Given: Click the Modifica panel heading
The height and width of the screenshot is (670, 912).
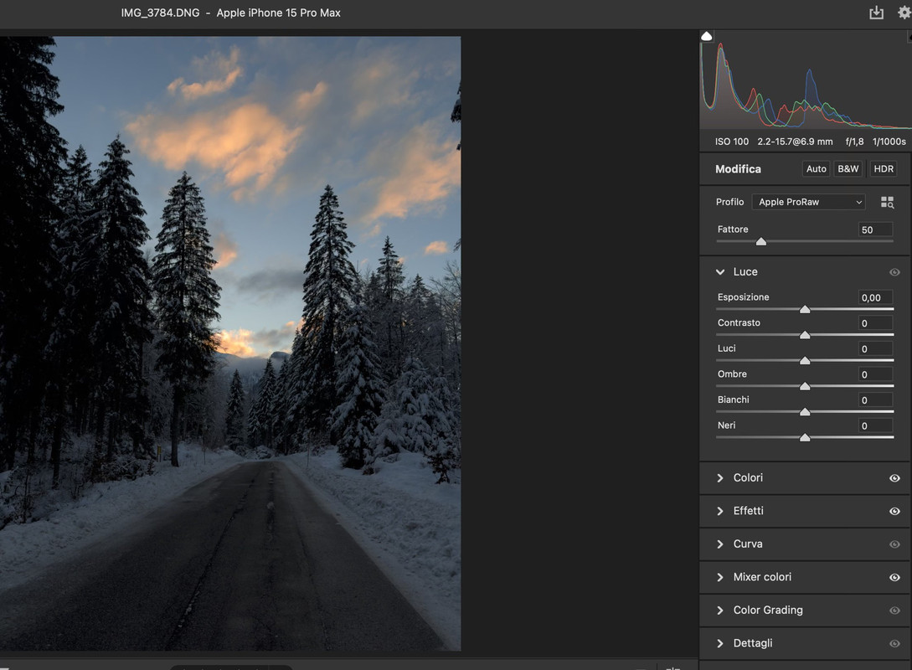Looking at the screenshot, I should [738, 168].
